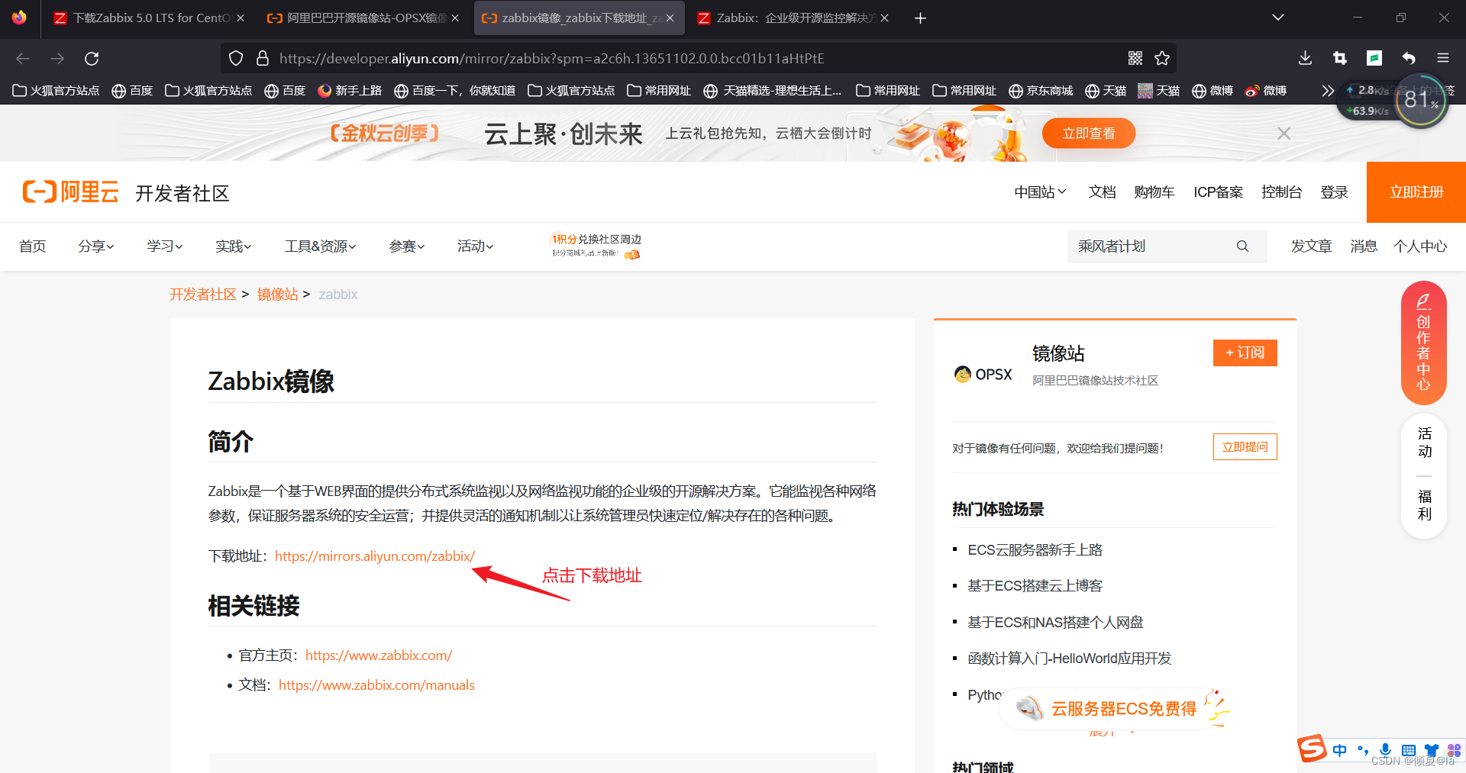Open the 云服务器ECS免费得 promo popup
Viewport: 1466px width, 773px height.
pyautogui.click(x=1115, y=709)
